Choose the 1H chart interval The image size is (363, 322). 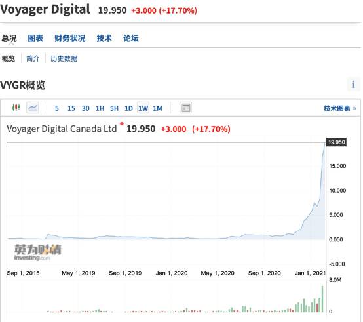pyautogui.click(x=100, y=108)
